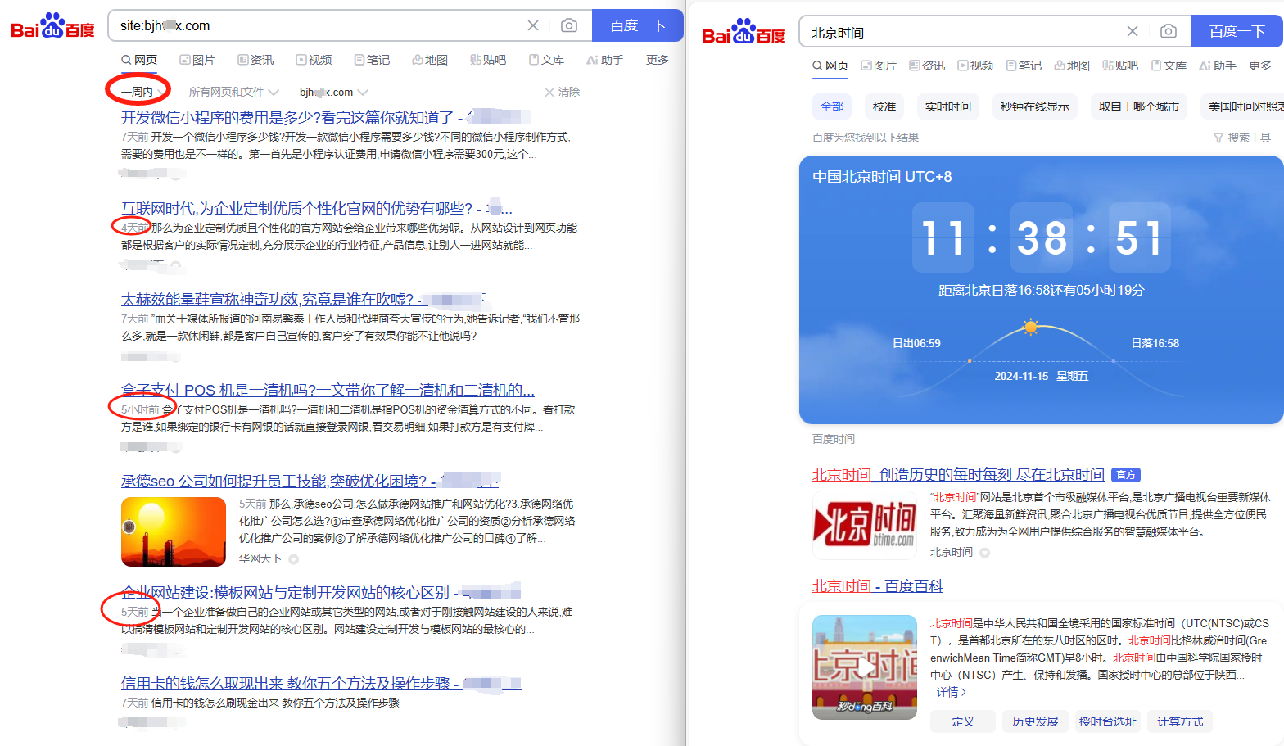Click 百度一下 button in left window

pyautogui.click(x=638, y=25)
